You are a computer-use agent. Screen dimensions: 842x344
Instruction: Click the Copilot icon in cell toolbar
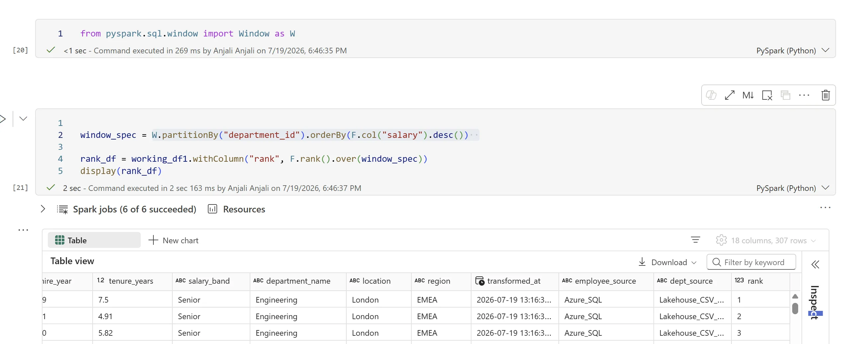711,95
